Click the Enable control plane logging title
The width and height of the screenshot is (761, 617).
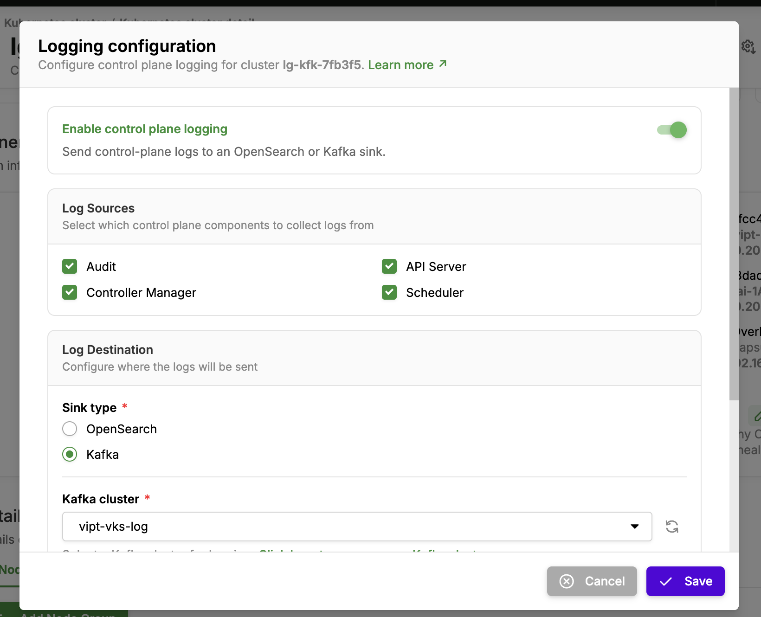point(145,129)
